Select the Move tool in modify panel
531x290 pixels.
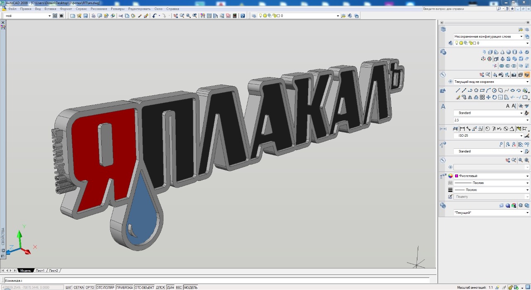pos(488,97)
